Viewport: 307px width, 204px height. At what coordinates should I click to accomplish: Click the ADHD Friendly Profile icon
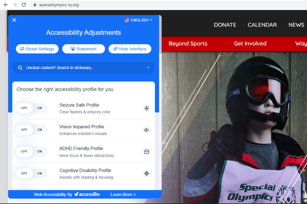tap(146, 152)
